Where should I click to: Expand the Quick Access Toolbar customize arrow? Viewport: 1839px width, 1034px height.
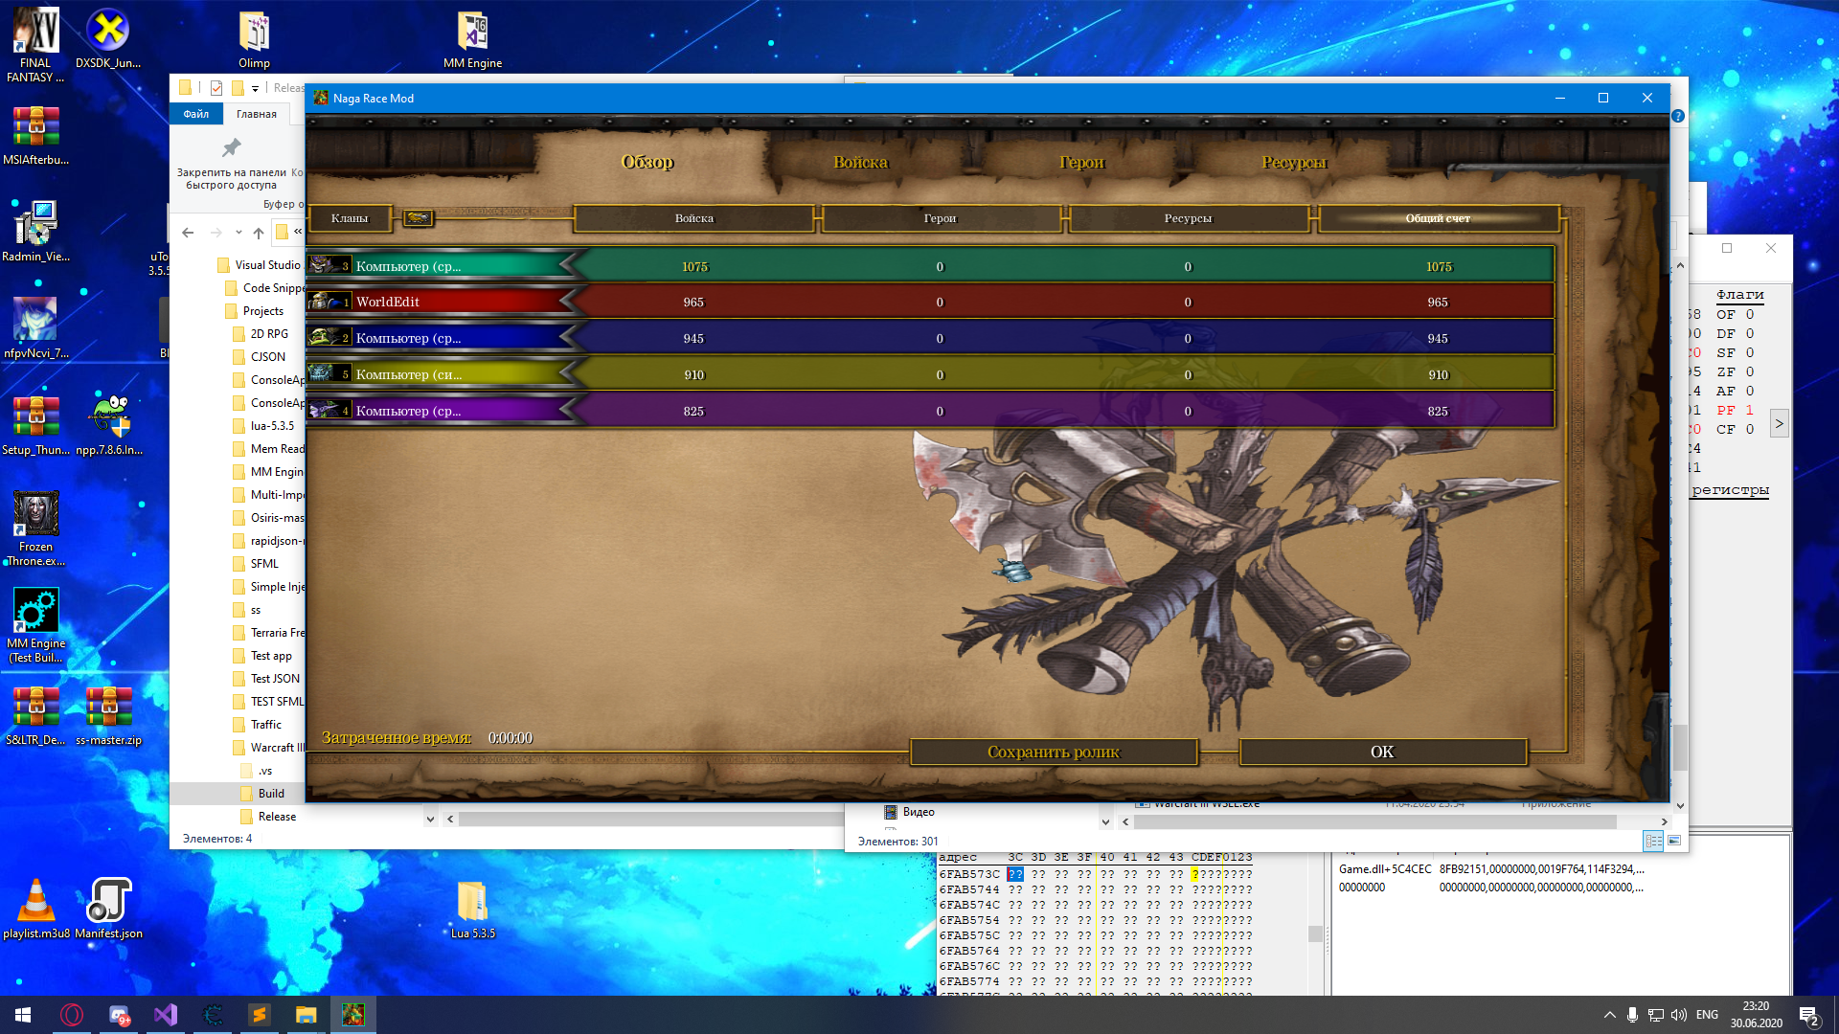pos(256,88)
